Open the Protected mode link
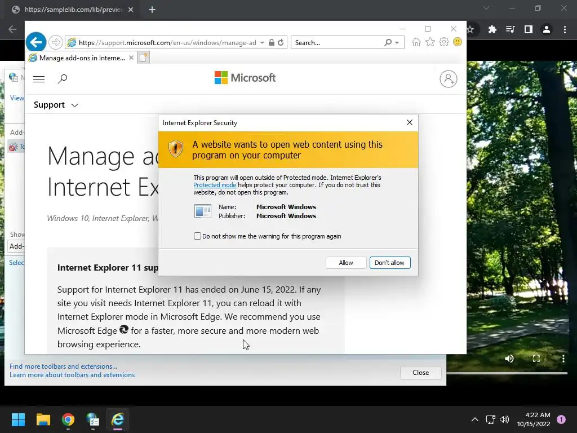The width and height of the screenshot is (577, 433). (x=215, y=185)
